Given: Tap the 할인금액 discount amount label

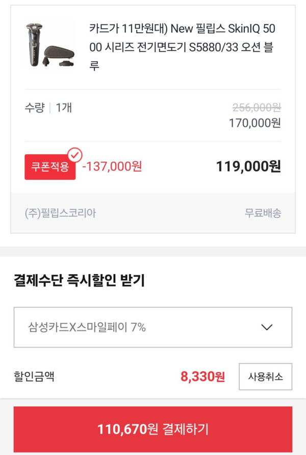Looking at the screenshot, I should (34, 377).
